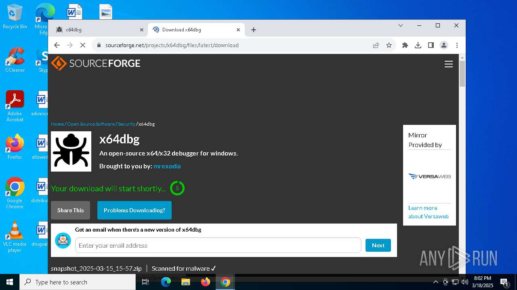Click the browser back arrow
This screenshot has width=517, height=290.
57,45
